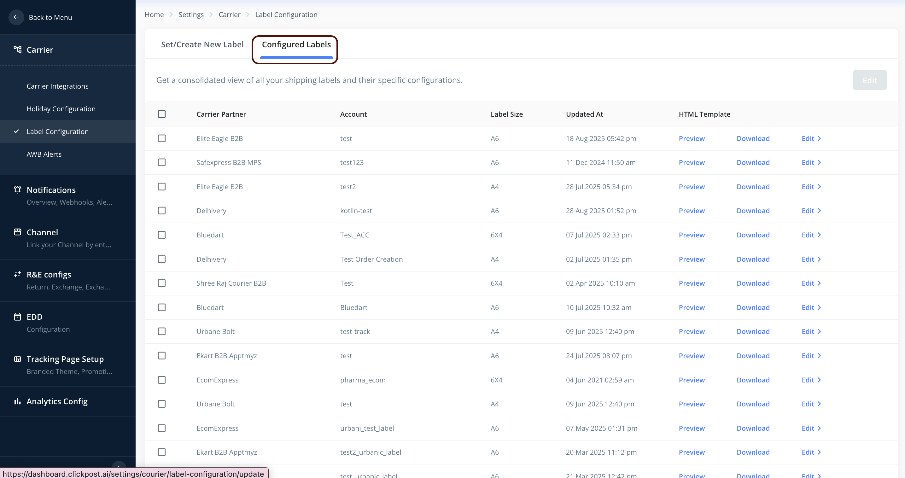Viewport: 905px width, 478px height.
Task: Toggle the select-all checkbox in table header
Action: click(x=161, y=114)
